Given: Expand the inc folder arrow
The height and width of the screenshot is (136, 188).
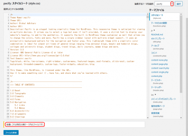Looking at the screenshot, I should pyautogui.click(x=155, y=95).
